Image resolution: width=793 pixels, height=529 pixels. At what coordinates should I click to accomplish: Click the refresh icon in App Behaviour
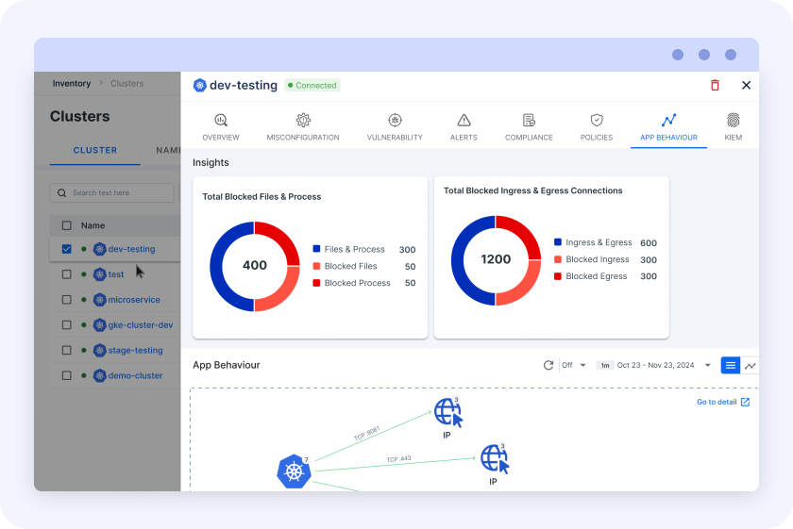(x=548, y=365)
